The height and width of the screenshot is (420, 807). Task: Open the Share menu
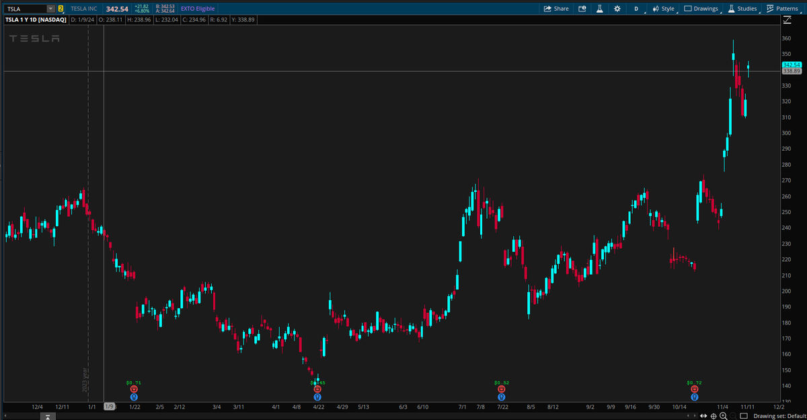(x=555, y=9)
